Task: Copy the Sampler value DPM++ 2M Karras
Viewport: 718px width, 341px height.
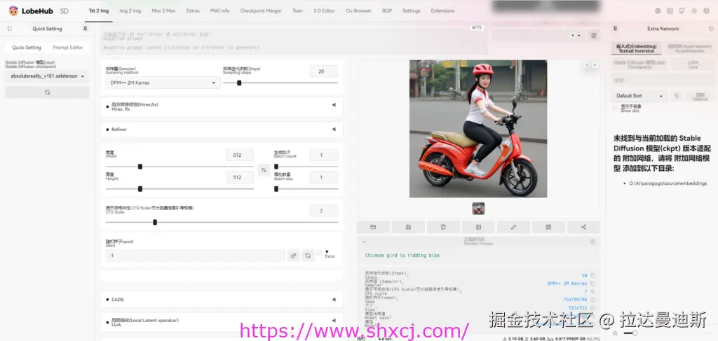Action: (x=592, y=284)
